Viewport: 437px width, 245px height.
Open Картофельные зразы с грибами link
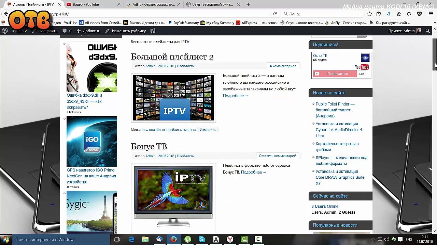337,147
